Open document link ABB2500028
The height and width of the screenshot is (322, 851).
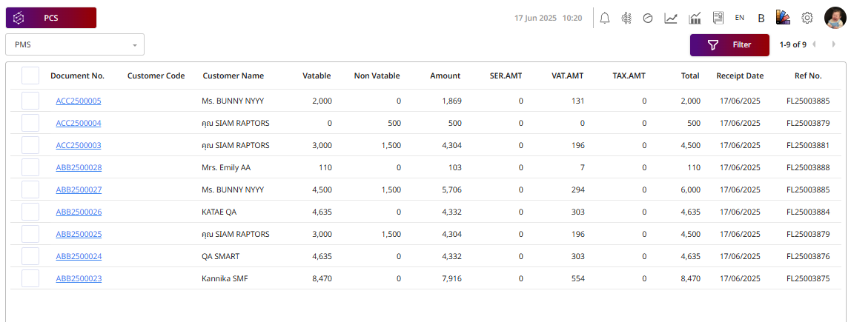(x=79, y=167)
